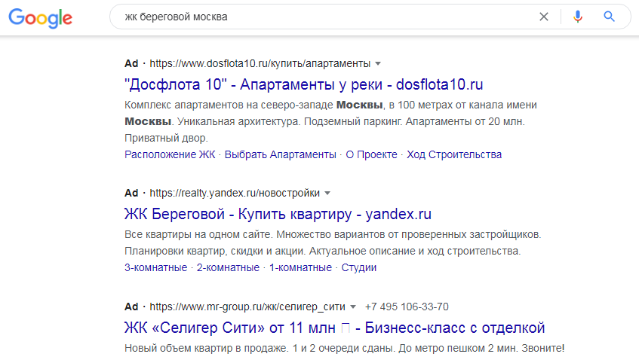Select the 3-комнатные sitelink
639x363 pixels.
tap(155, 267)
